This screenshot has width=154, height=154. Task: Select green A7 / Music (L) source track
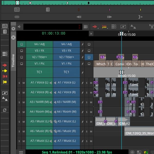click(x=39, y=141)
